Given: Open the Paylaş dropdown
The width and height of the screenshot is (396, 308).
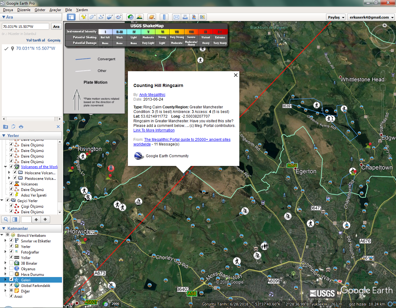Looking at the screenshot, I should click(336, 17).
